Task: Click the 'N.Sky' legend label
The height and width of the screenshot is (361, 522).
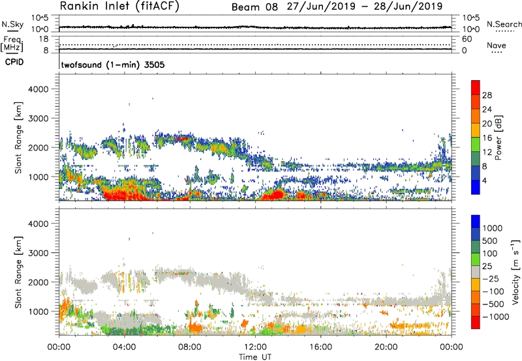Action: point(12,24)
